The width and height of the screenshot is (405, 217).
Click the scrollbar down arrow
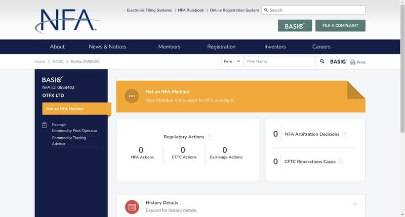[x=402, y=214]
